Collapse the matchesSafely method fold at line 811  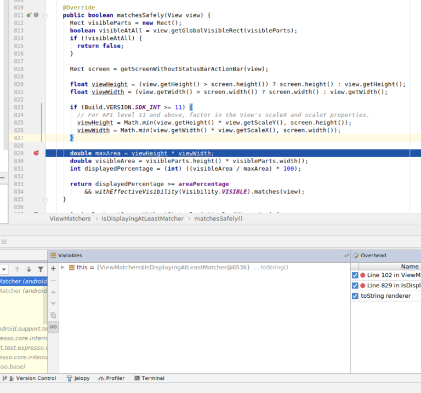tap(45, 15)
